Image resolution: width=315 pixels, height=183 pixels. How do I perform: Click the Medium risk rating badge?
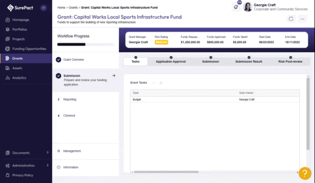pos(161,42)
